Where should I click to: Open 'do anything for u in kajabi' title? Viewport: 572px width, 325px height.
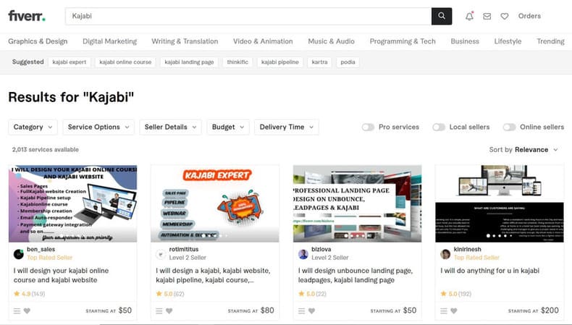click(490, 271)
